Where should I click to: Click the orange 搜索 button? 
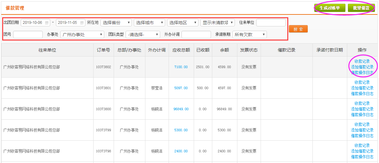coord(298,29)
